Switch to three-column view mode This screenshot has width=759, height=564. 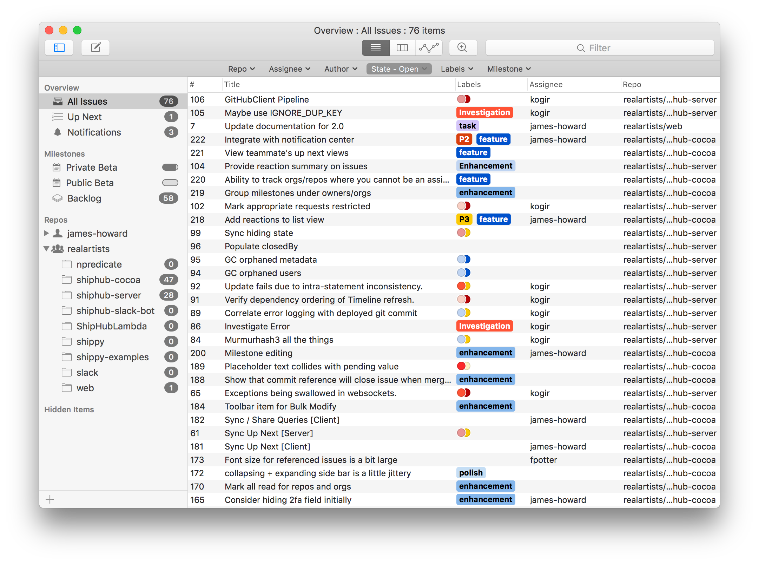pyautogui.click(x=402, y=48)
